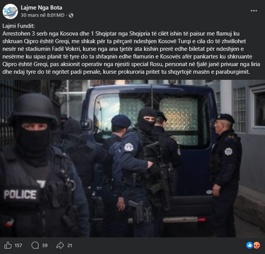Click the thumbs-up Like icon
265x254 pixels.
(8, 245)
